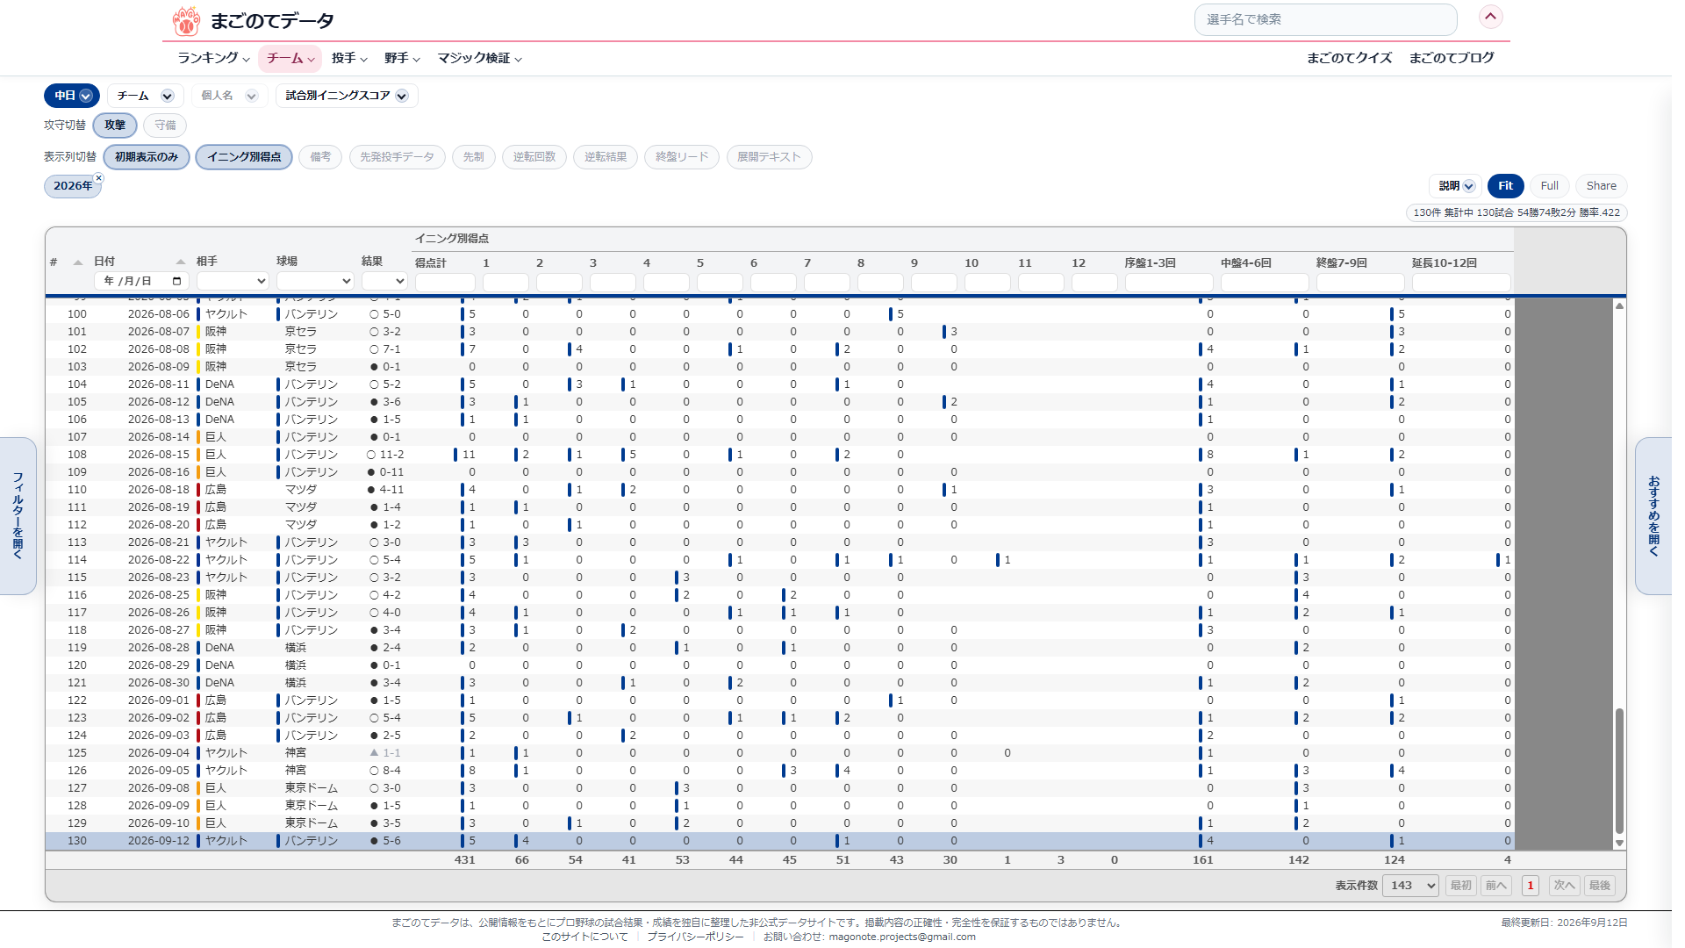Select the Fit width button
This screenshot has height=948, width=1685.
[1505, 186]
